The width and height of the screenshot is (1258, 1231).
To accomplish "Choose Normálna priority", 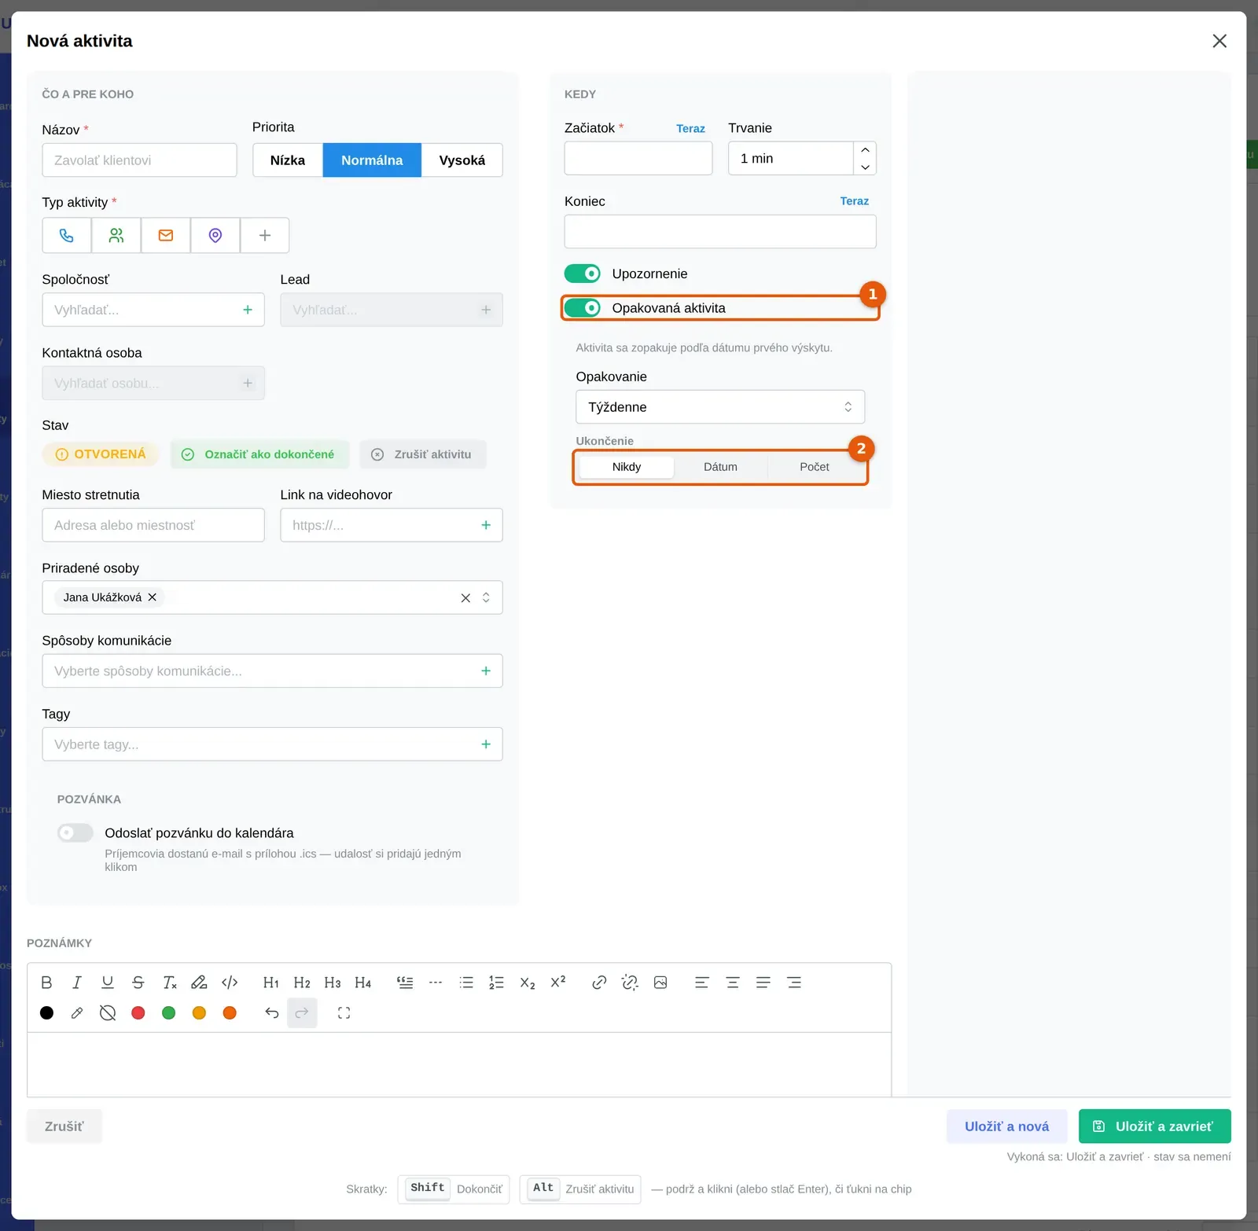I will [372, 160].
